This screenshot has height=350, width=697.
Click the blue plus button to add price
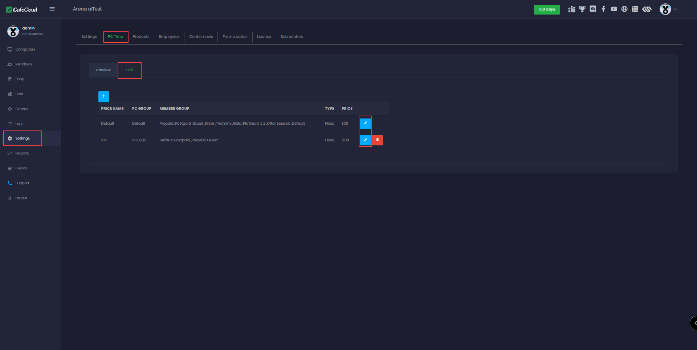pos(103,96)
